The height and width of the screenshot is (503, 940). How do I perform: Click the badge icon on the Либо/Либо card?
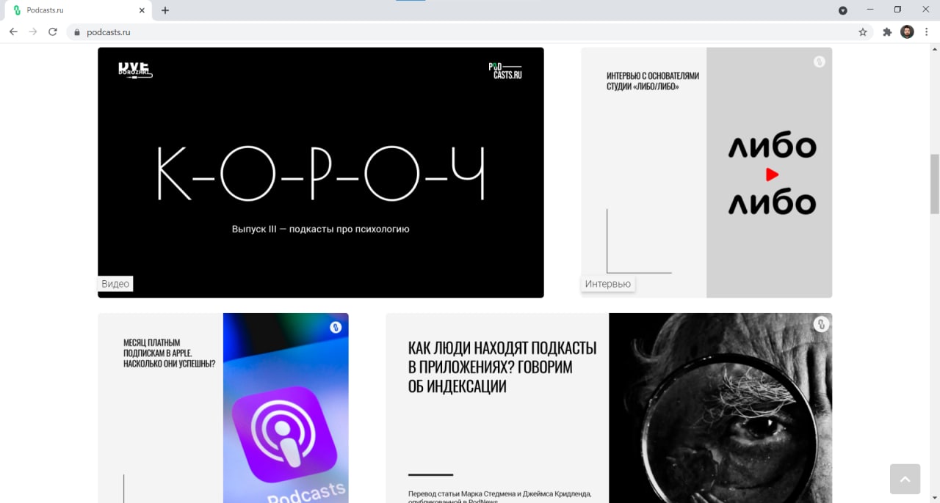click(820, 62)
